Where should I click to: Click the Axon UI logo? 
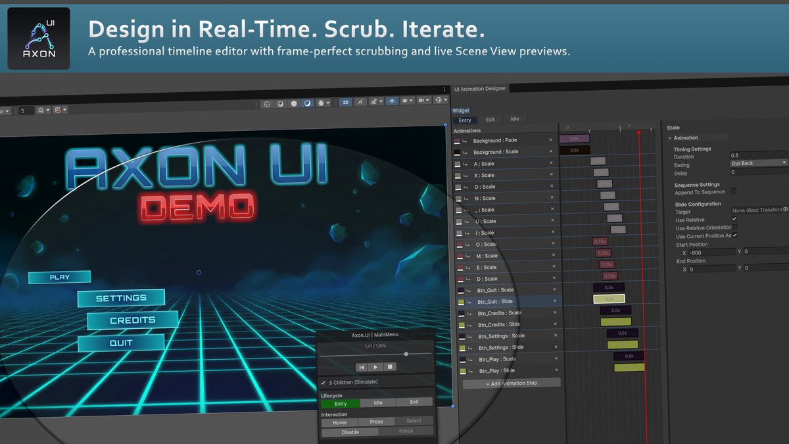(x=39, y=39)
